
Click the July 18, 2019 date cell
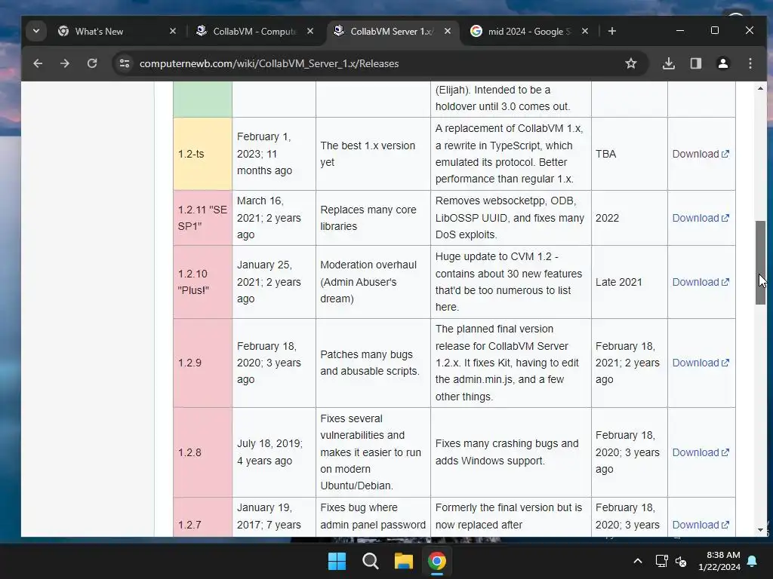click(x=273, y=452)
